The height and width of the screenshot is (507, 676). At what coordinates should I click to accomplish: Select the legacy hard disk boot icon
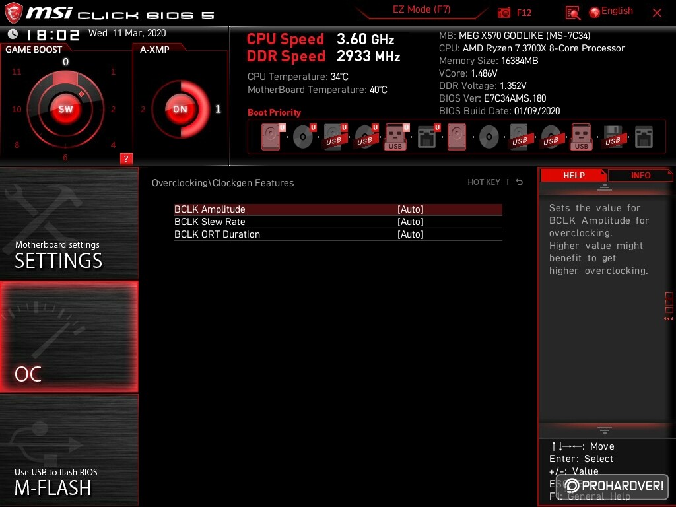[x=457, y=137]
